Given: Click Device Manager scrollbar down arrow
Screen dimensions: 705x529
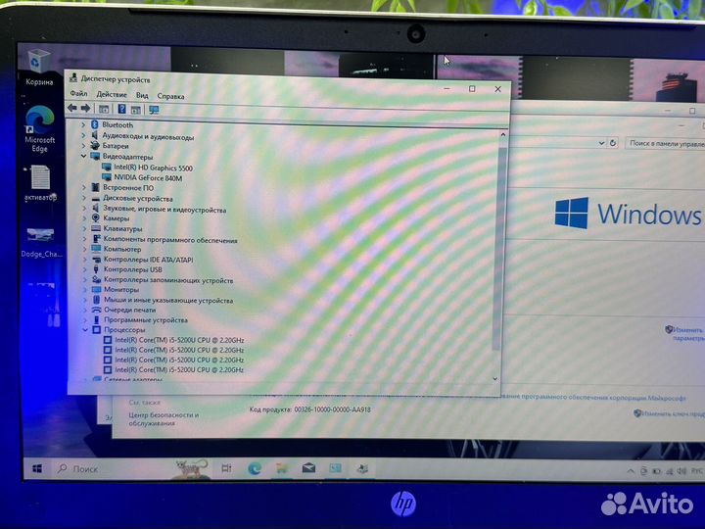Looking at the screenshot, I should point(495,379).
